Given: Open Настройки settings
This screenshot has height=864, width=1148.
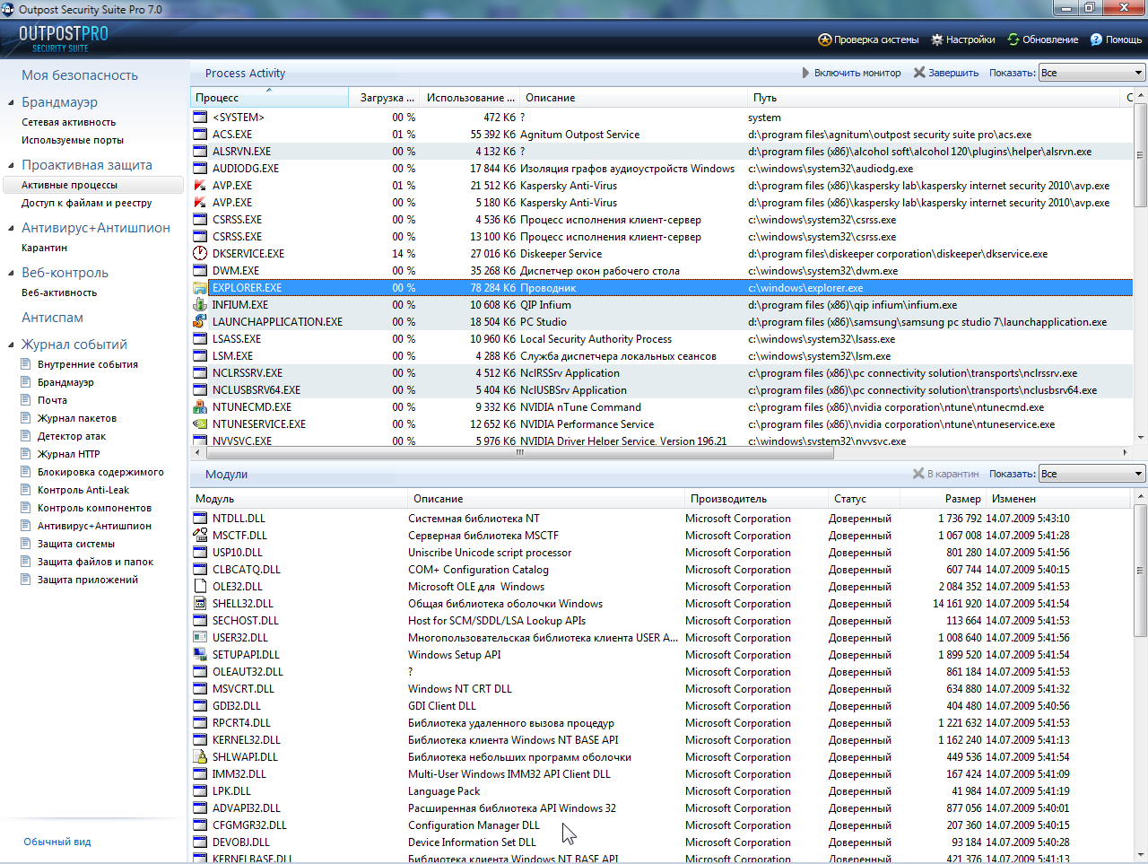Looking at the screenshot, I should (x=962, y=39).
